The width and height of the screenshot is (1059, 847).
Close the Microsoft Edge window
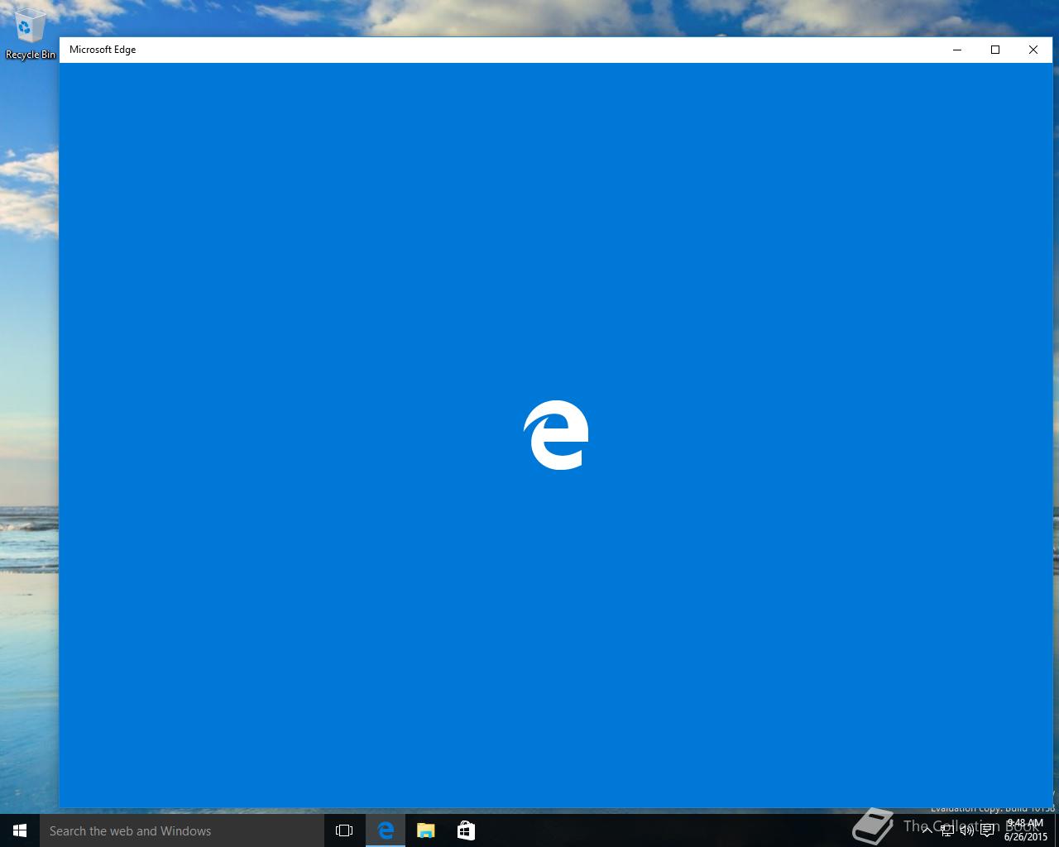(x=1033, y=50)
